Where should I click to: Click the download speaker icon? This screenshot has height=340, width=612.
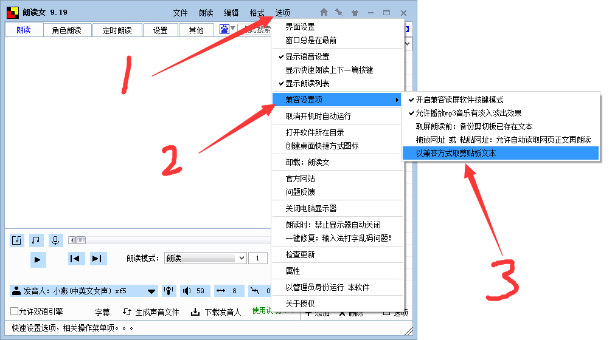(x=195, y=311)
